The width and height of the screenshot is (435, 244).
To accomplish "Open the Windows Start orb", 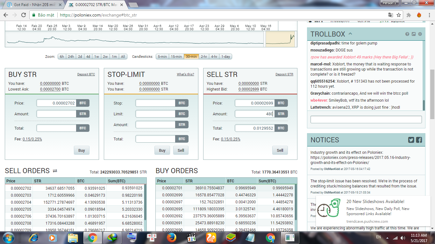I will 8,237.
